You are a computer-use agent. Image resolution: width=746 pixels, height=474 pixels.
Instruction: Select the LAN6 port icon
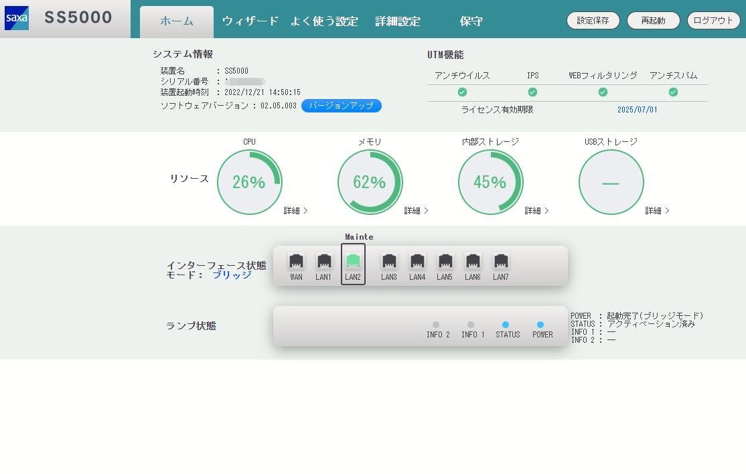472,261
